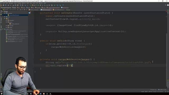This screenshot has width=169, height=95.
Task: Open the View menu
Action: (x=7, y=3)
